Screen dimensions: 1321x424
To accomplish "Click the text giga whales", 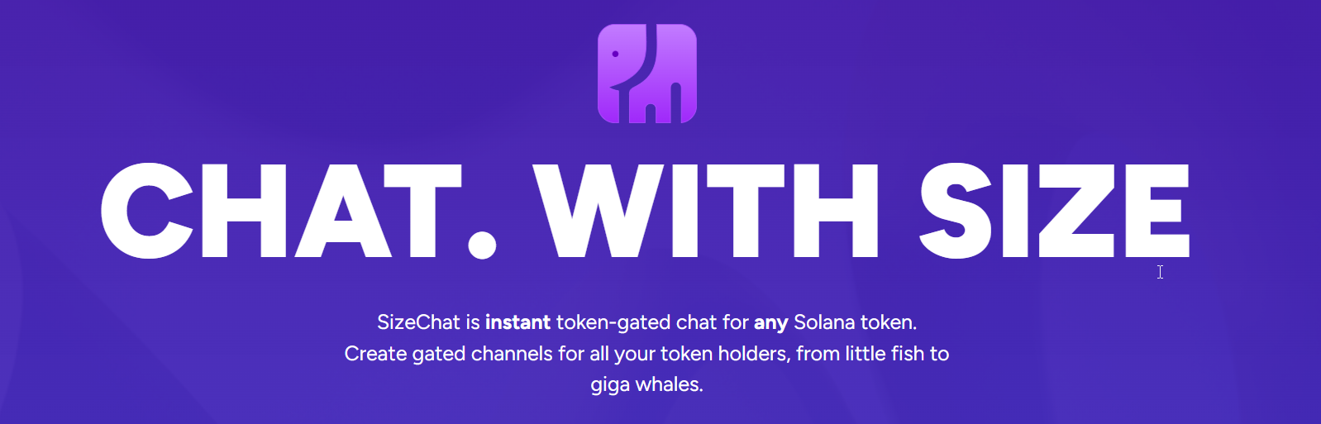I will tap(646, 385).
